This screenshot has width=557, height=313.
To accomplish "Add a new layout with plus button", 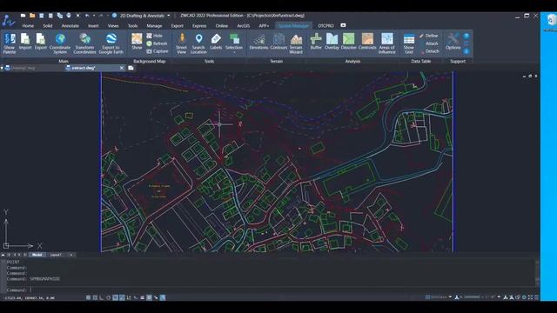I will (71, 255).
